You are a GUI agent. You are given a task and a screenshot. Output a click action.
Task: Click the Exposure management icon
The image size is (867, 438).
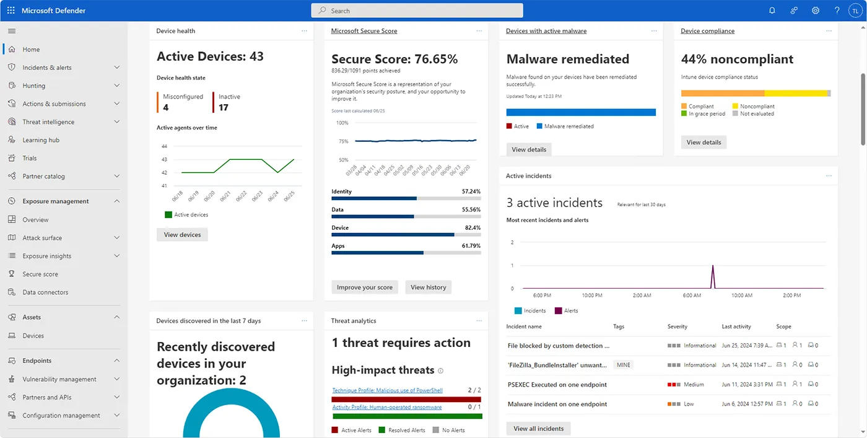pos(12,201)
